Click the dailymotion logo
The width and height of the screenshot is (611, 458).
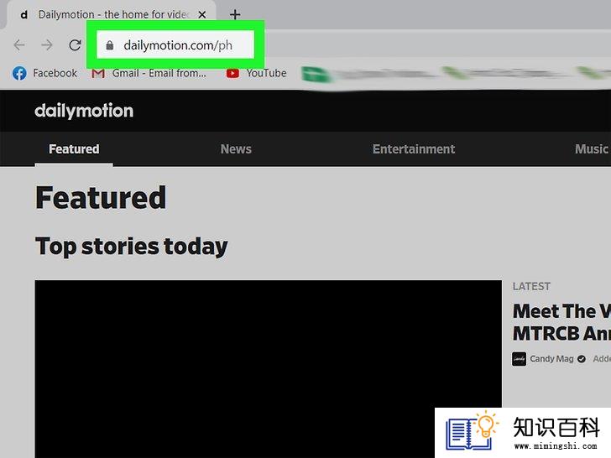(x=84, y=111)
